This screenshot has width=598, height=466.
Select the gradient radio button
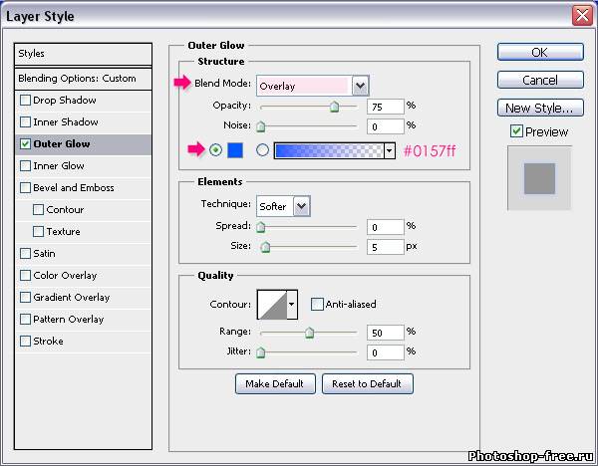[x=263, y=150]
